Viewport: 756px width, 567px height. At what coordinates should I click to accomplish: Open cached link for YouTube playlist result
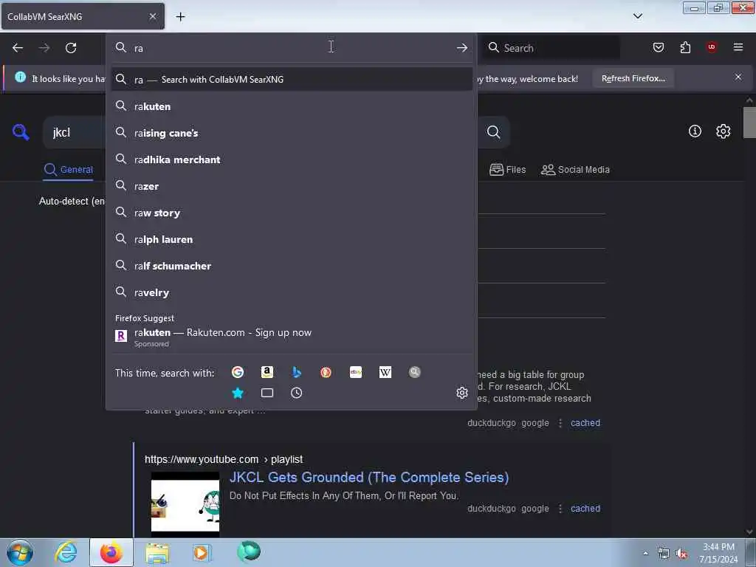pyautogui.click(x=585, y=508)
